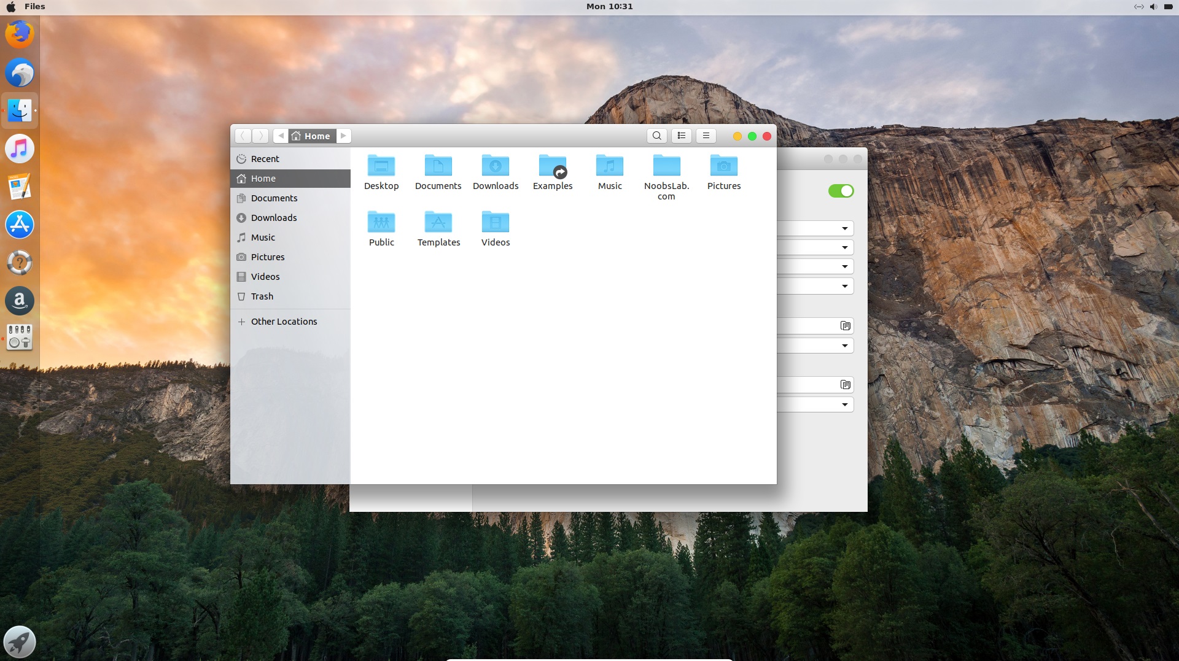Toggle the green switch off
This screenshot has width=1179, height=661.
coord(841,191)
